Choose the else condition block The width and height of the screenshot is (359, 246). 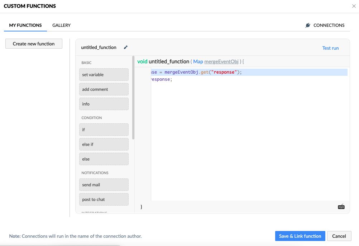[x=104, y=159]
